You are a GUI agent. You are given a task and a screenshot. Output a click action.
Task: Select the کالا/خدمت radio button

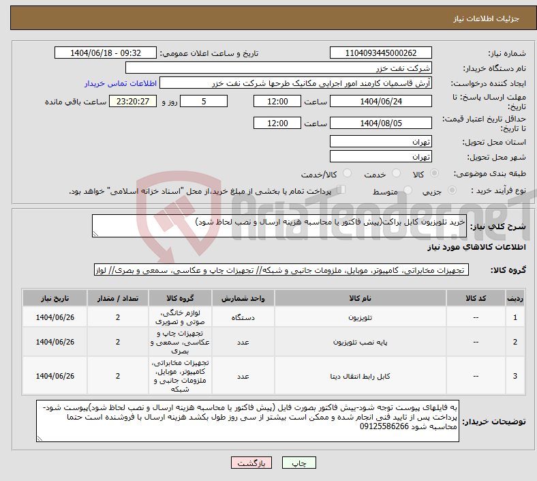pyautogui.click(x=348, y=173)
